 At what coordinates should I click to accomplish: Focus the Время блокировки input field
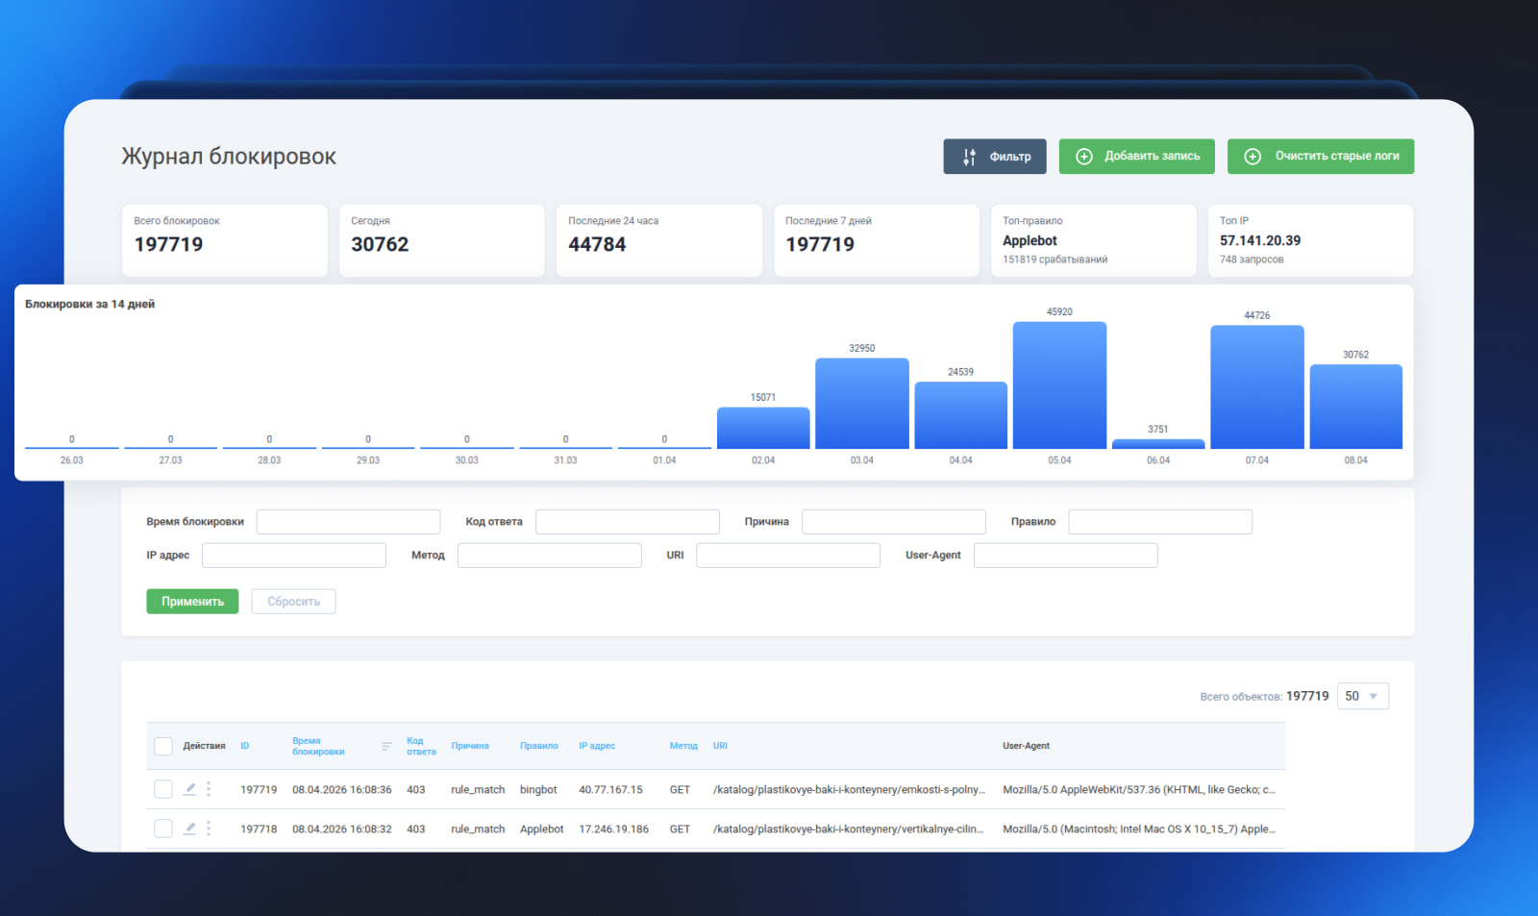click(348, 522)
